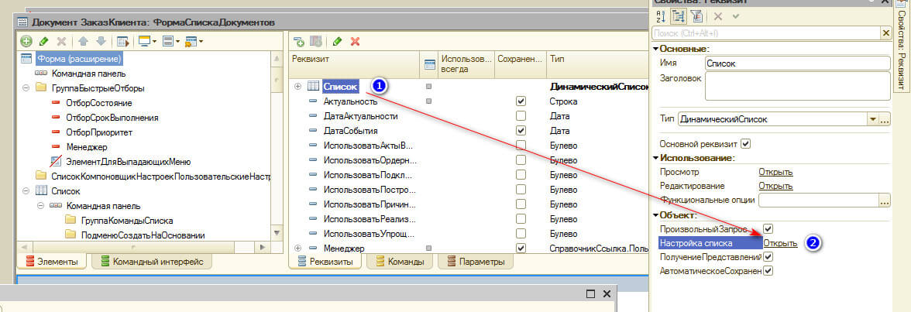Screen dimensions: 911x312
Task: Expand the Список attribute tree node
Action: point(298,87)
